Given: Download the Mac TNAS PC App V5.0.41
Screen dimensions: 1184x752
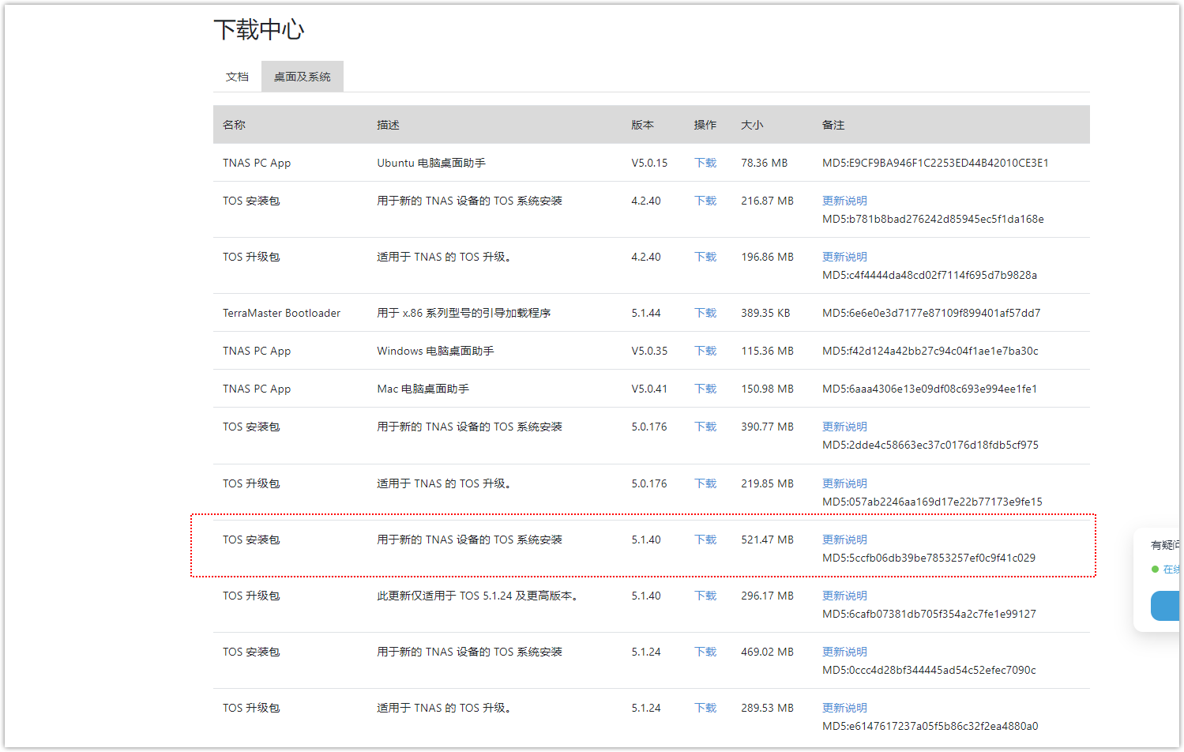Looking at the screenshot, I should click(705, 389).
